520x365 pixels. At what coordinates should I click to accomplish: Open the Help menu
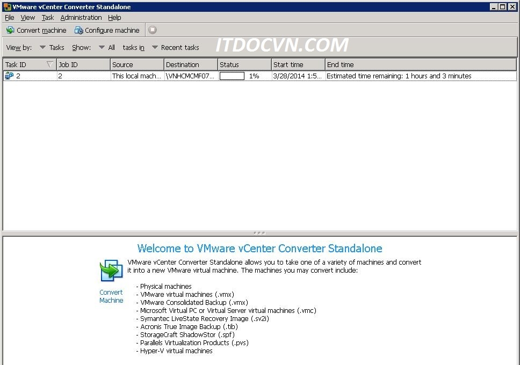[114, 18]
